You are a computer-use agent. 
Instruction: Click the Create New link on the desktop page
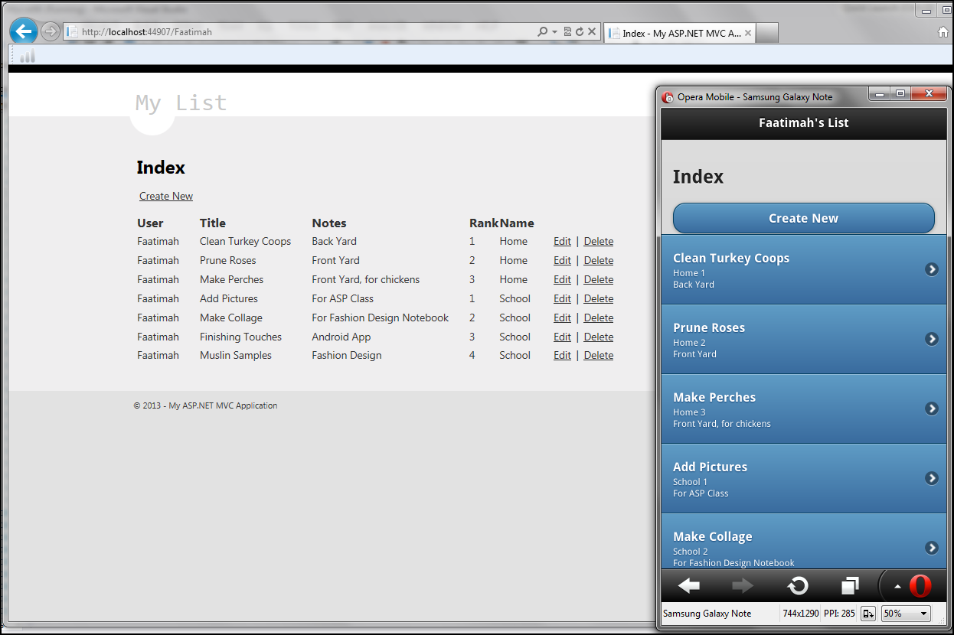[166, 197]
